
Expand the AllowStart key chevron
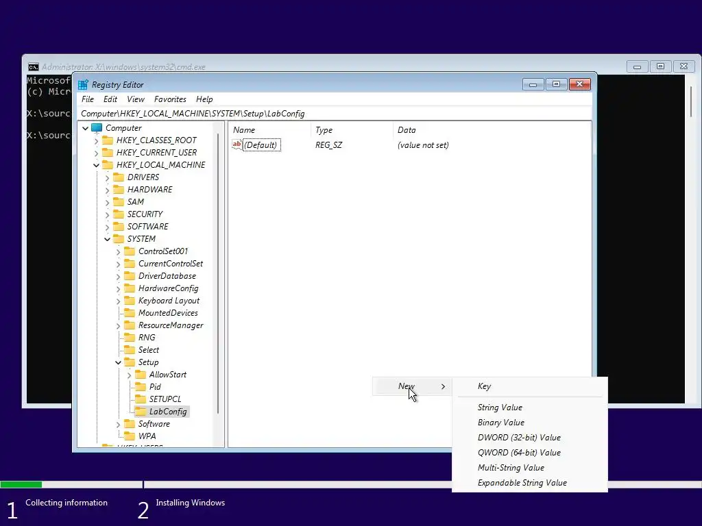tap(129, 375)
